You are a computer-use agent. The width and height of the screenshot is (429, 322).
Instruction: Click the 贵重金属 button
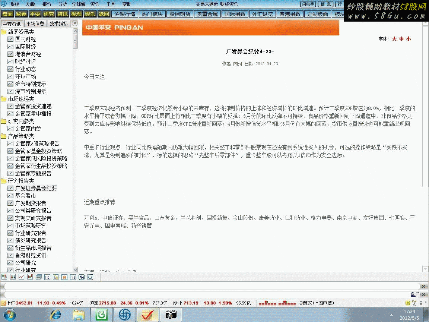[x=207, y=14]
